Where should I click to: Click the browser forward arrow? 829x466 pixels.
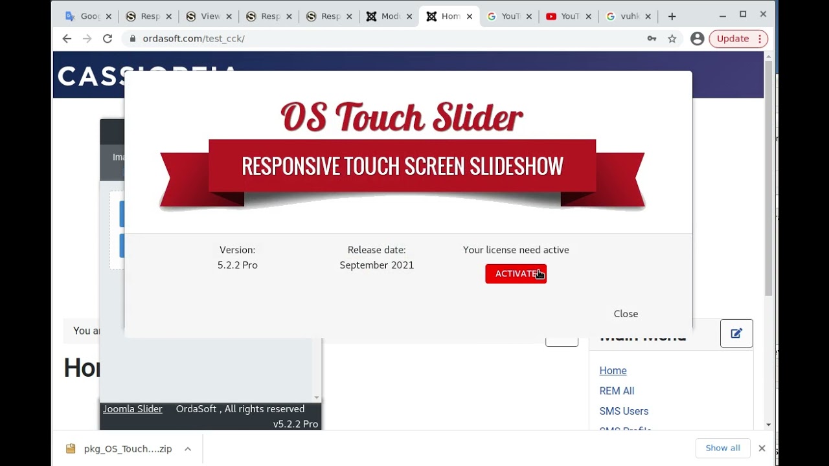(x=87, y=39)
